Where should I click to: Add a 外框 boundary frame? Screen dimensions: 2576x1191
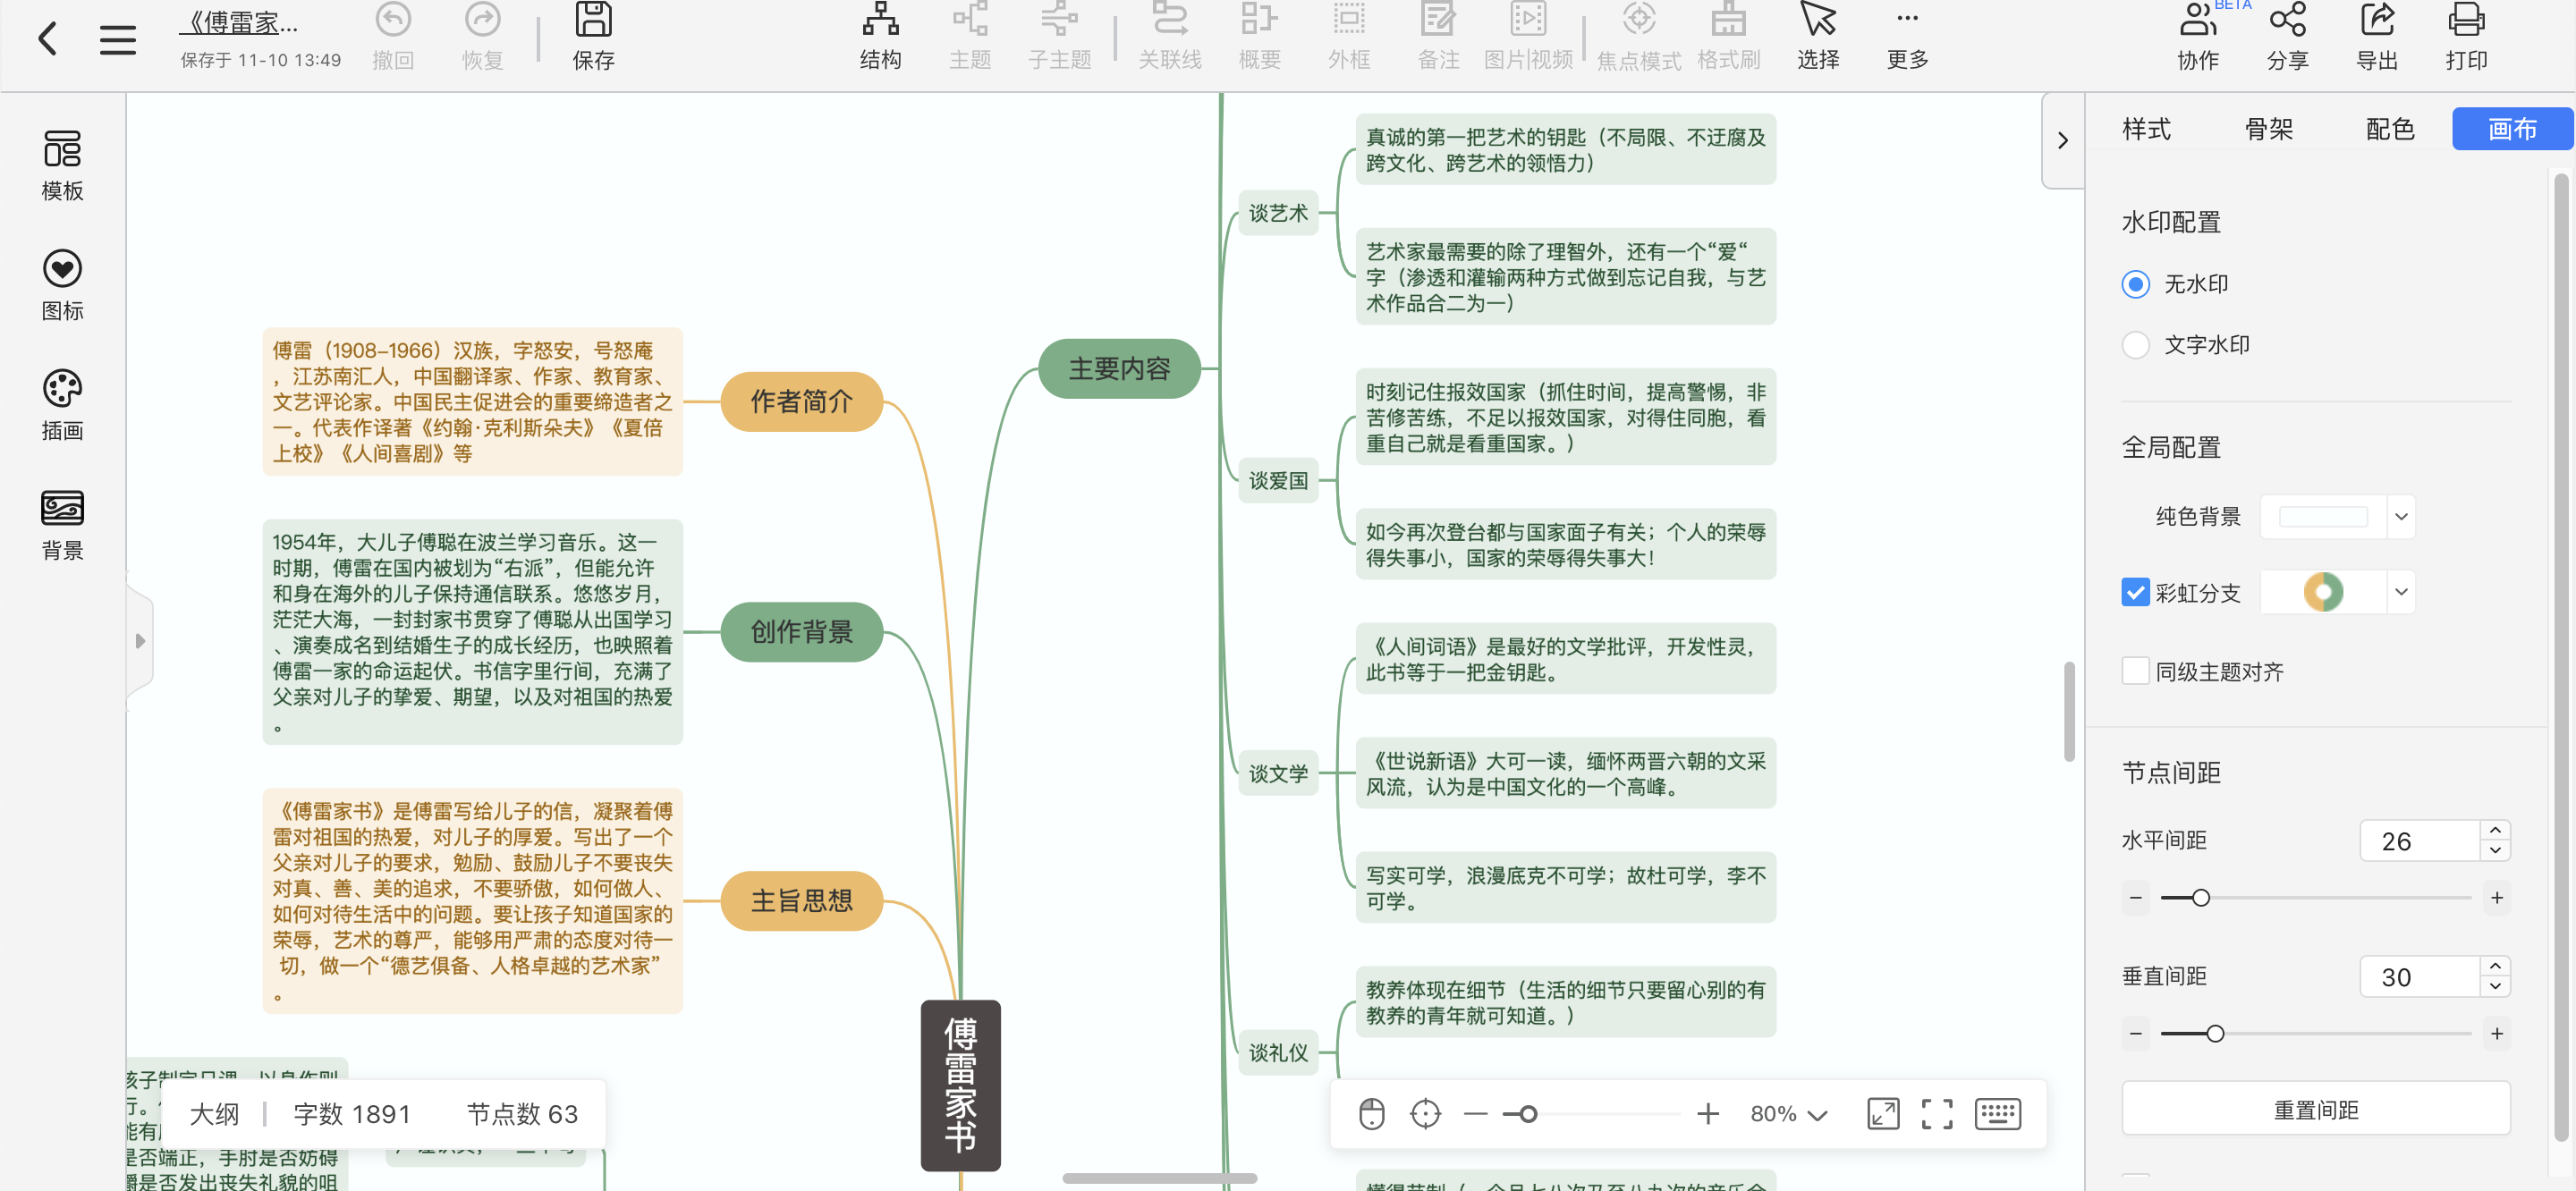[x=1349, y=36]
